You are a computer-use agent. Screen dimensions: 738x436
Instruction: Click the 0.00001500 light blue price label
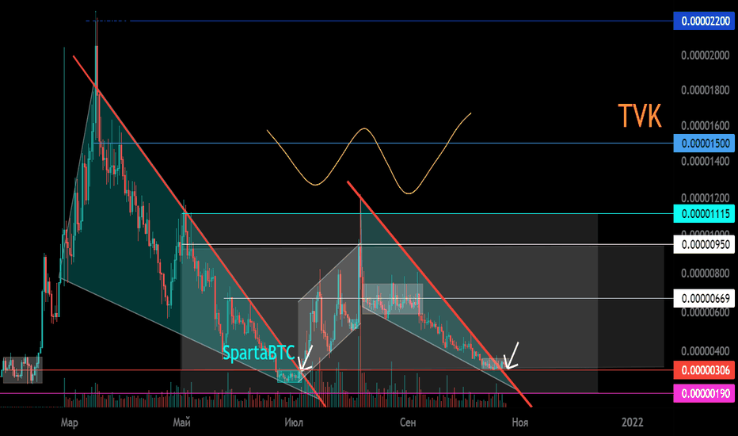[704, 143]
